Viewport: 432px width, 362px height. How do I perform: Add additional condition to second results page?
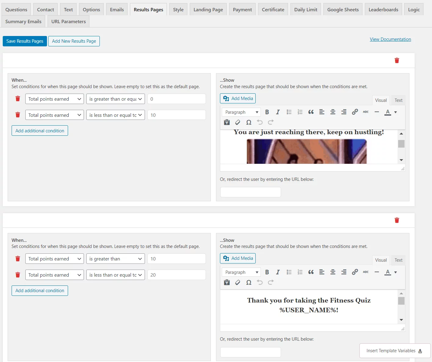[x=40, y=290]
